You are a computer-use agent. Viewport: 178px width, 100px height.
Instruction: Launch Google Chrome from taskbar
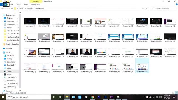[93, 97]
